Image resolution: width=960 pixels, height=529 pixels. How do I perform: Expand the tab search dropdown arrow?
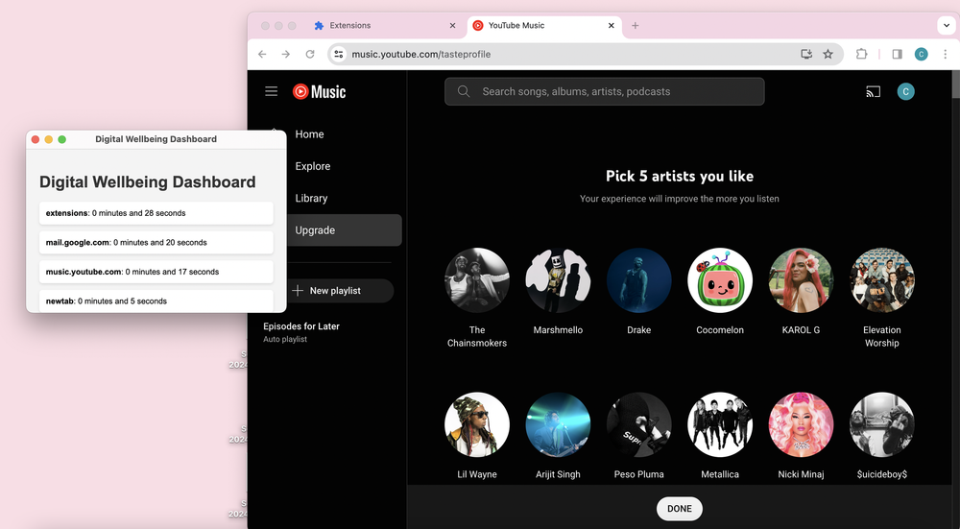click(x=946, y=25)
